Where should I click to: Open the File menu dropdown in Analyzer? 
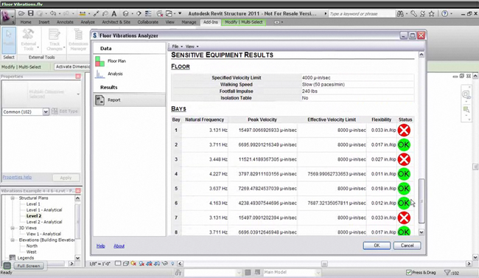pyautogui.click(x=177, y=46)
